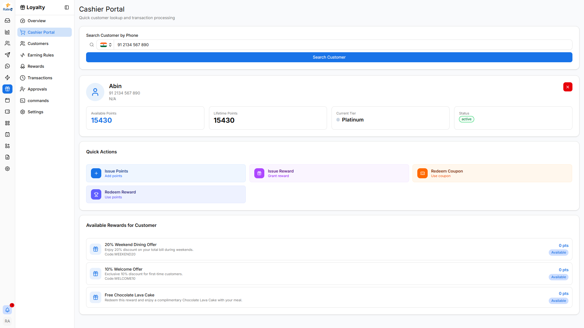Click the bar chart analytics icon
Screen dimensions: 584x328
7,32
